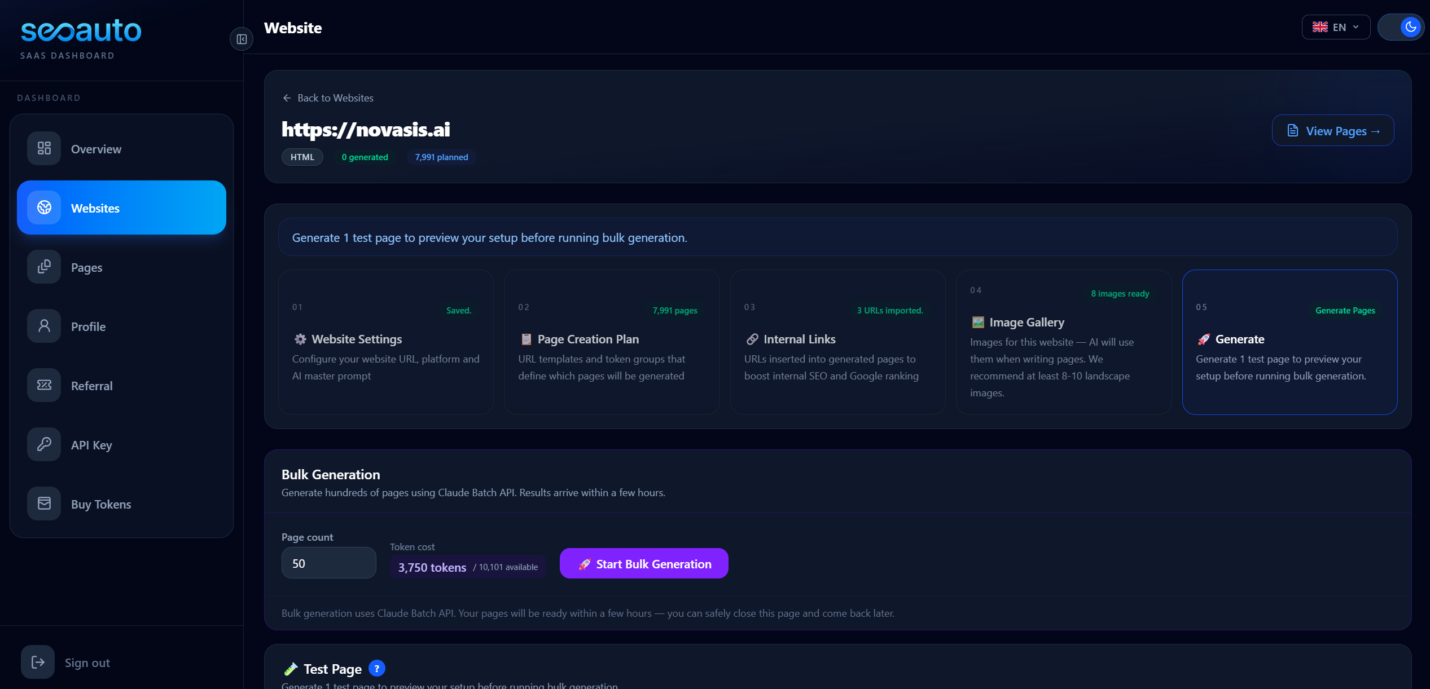Click the '0 generated' badge
Viewport: 1430px width, 689px height.
(365, 157)
